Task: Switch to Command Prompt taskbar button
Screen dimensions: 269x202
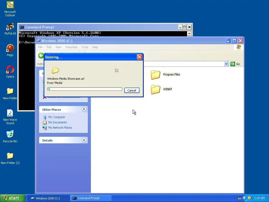Action: tap(91, 198)
